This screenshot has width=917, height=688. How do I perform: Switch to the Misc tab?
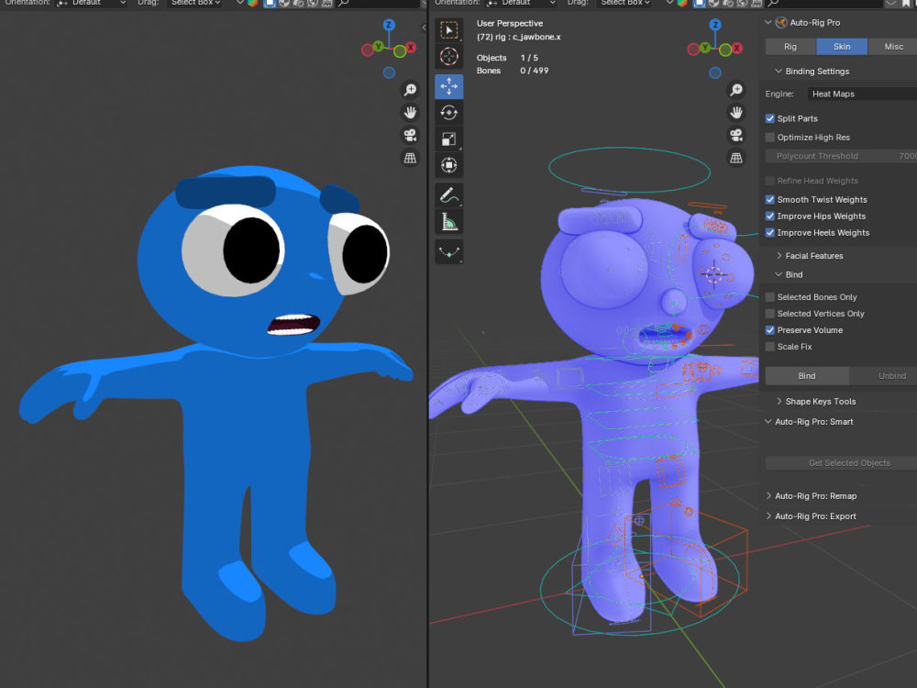[x=893, y=46]
